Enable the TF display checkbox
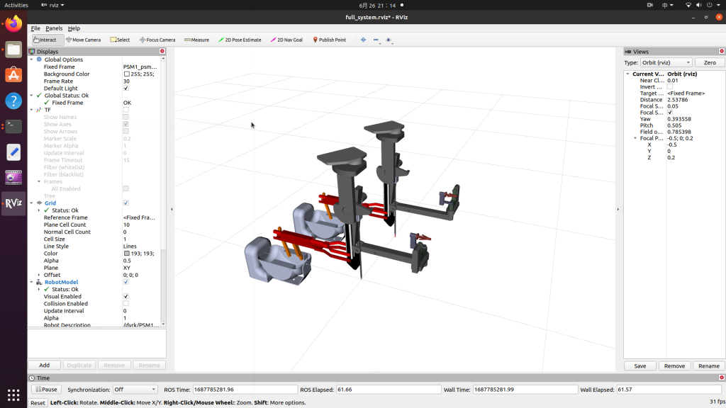Viewport: 726px width, 408px height. coord(126,110)
